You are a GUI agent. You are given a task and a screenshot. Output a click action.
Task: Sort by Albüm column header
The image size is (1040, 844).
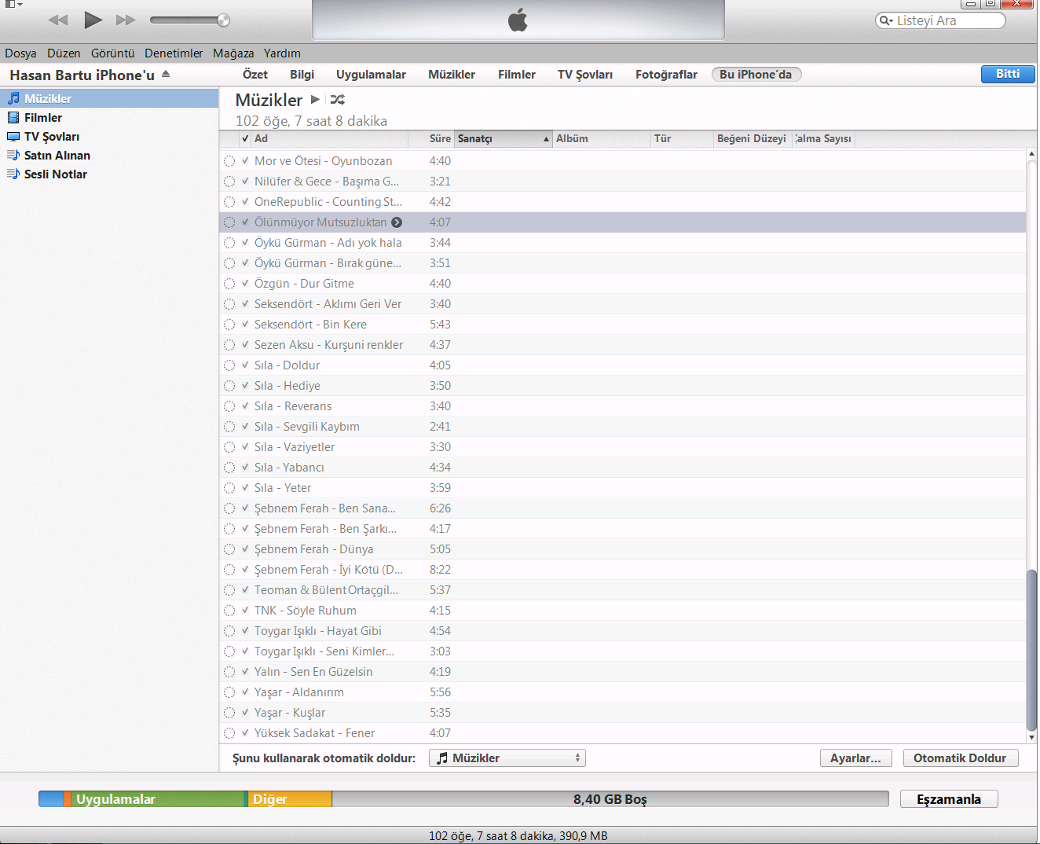click(602, 138)
